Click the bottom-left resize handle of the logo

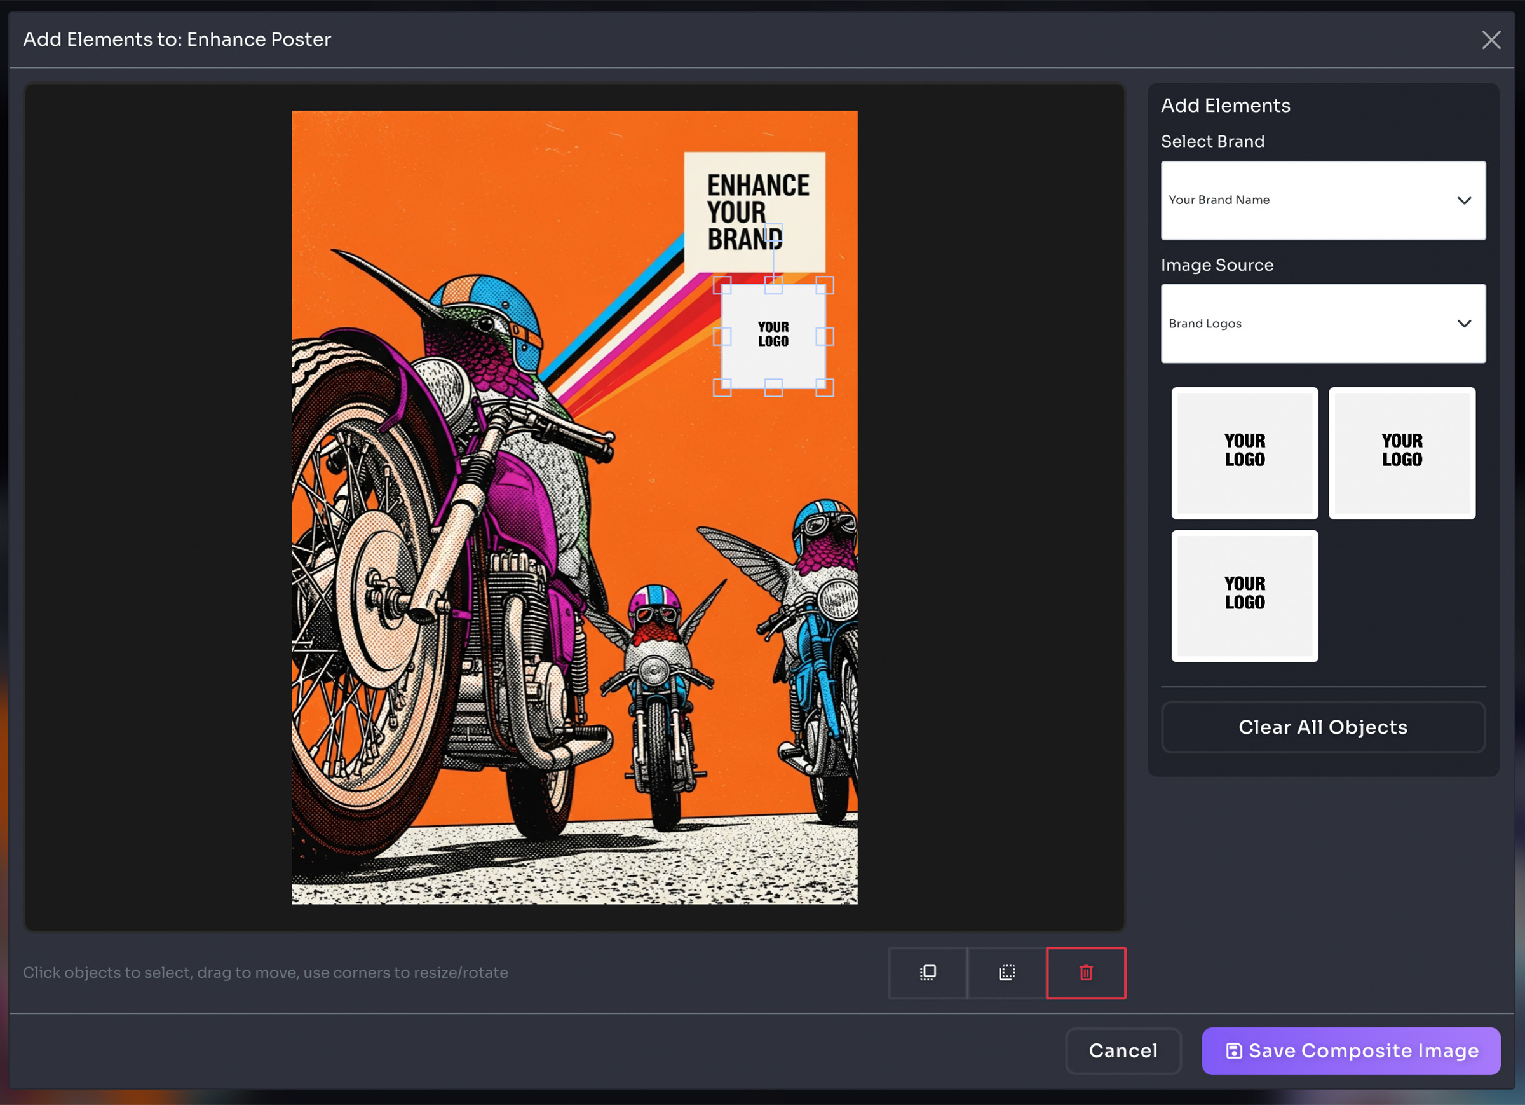pyautogui.click(x=722, y=388)
